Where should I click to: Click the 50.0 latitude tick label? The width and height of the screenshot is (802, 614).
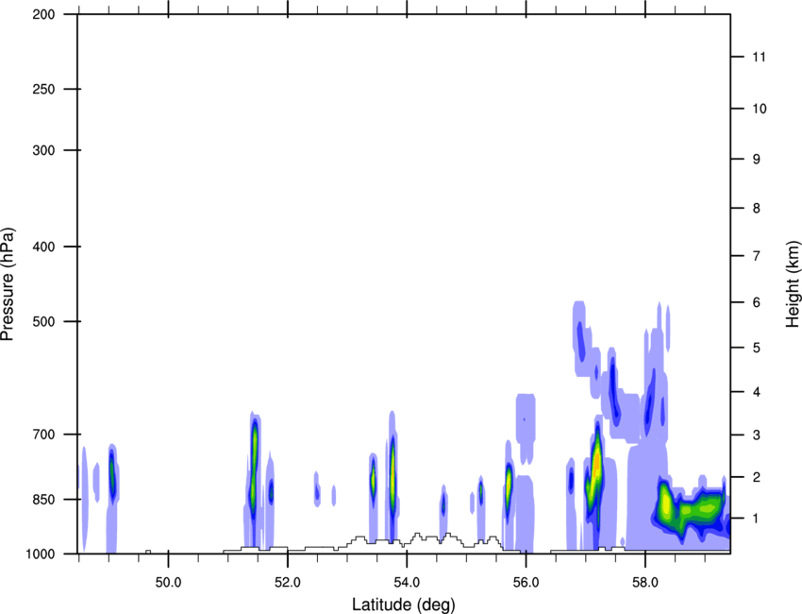click(x=168, y=582)
